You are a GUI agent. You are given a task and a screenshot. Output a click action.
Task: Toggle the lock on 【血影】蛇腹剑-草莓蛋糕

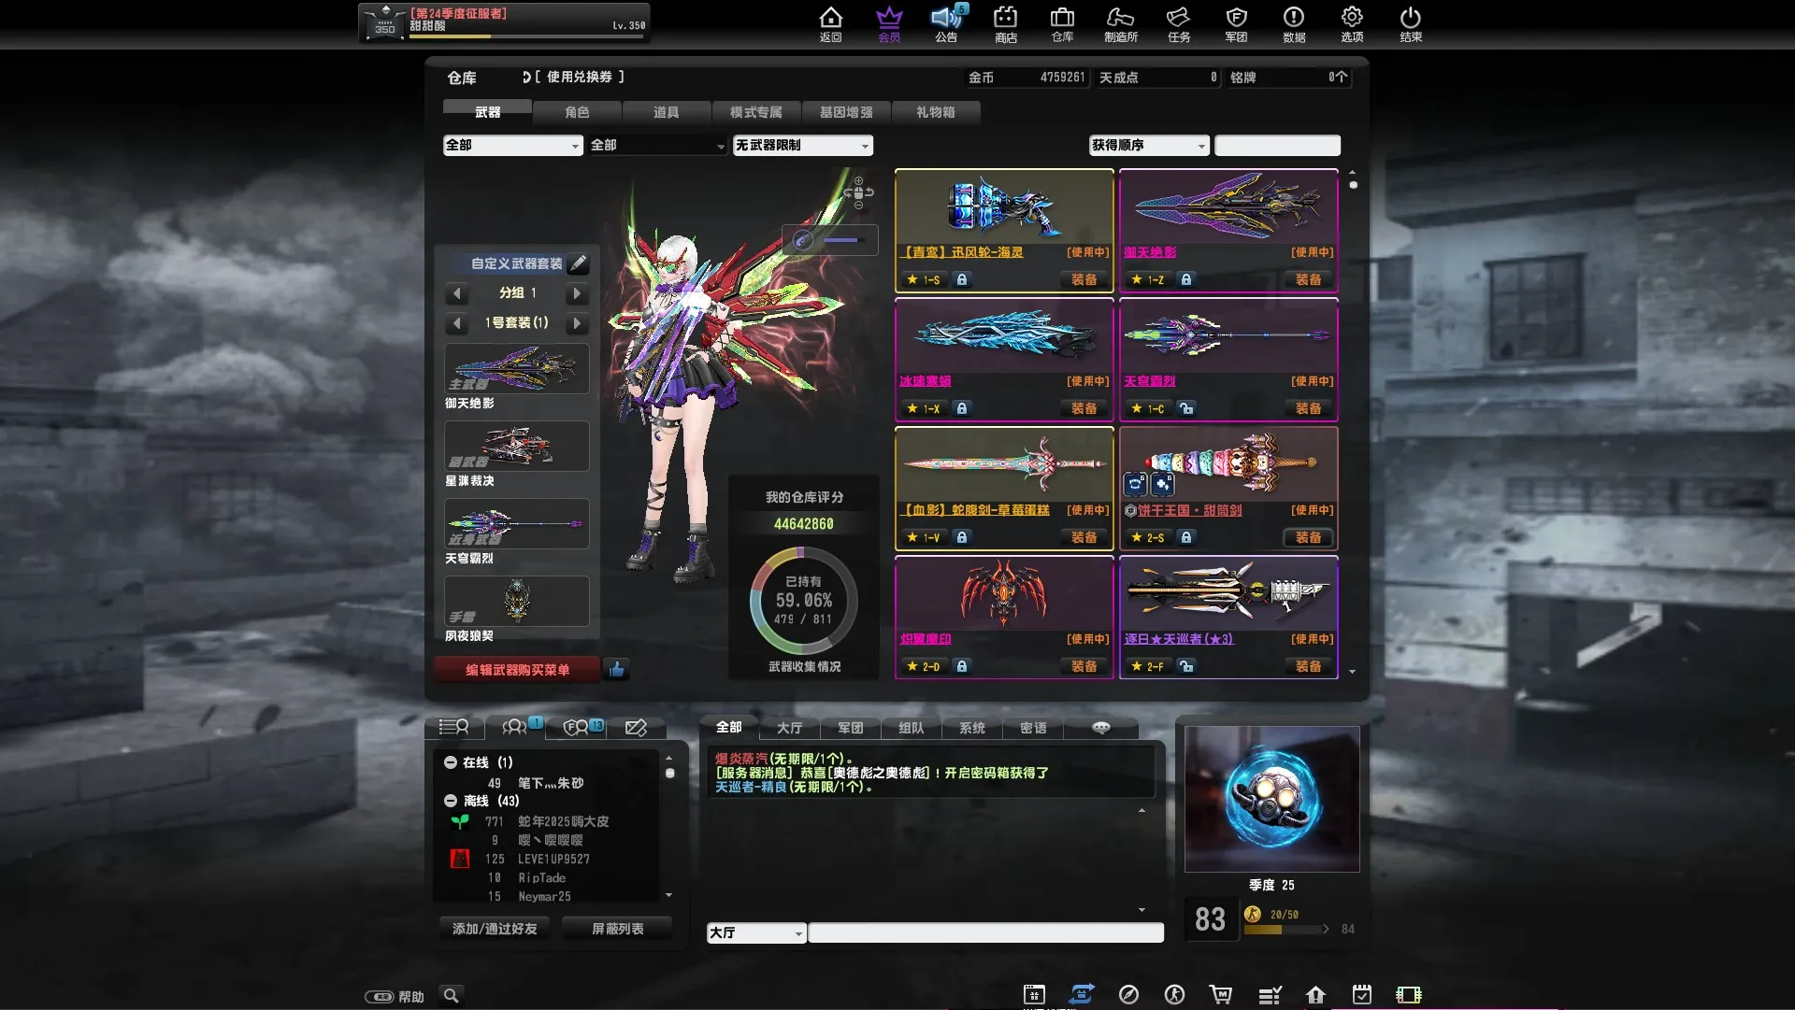coord(961,537)
